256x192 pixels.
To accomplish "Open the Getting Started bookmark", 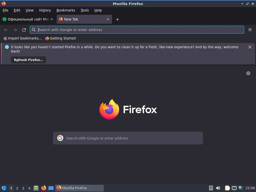I will click(60, 38).
